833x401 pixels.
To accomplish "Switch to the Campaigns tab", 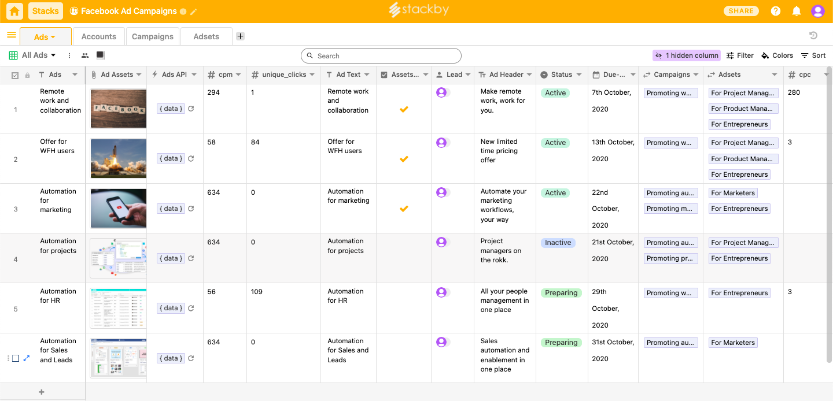I will 153,36.
